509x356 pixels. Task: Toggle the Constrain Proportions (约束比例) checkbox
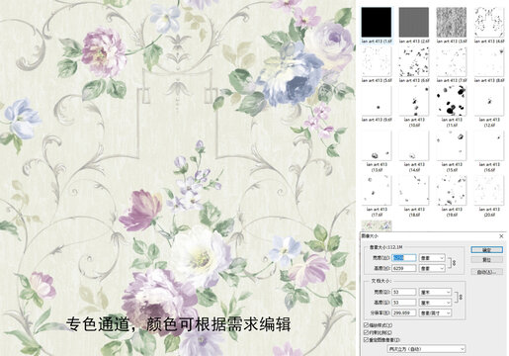pyautogui.click(x=366, y=332)
